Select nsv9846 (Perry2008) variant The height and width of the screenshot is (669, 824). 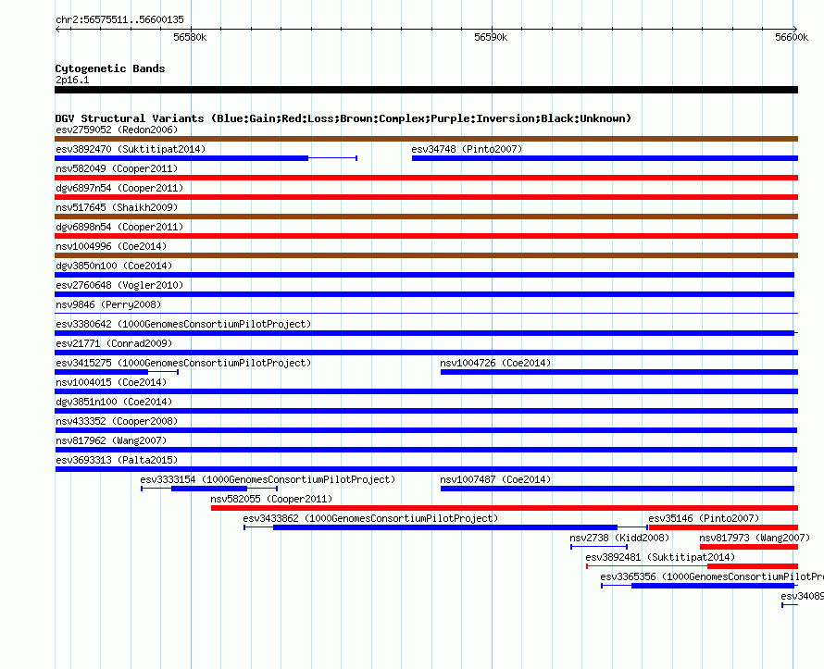pos(426,314)
